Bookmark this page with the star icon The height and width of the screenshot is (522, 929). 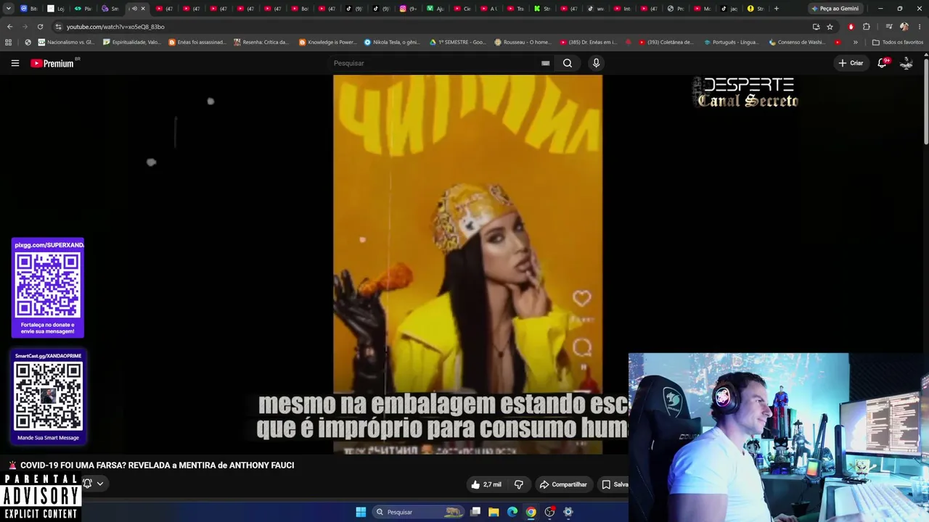pyautogui.click(x=830, y=27)
